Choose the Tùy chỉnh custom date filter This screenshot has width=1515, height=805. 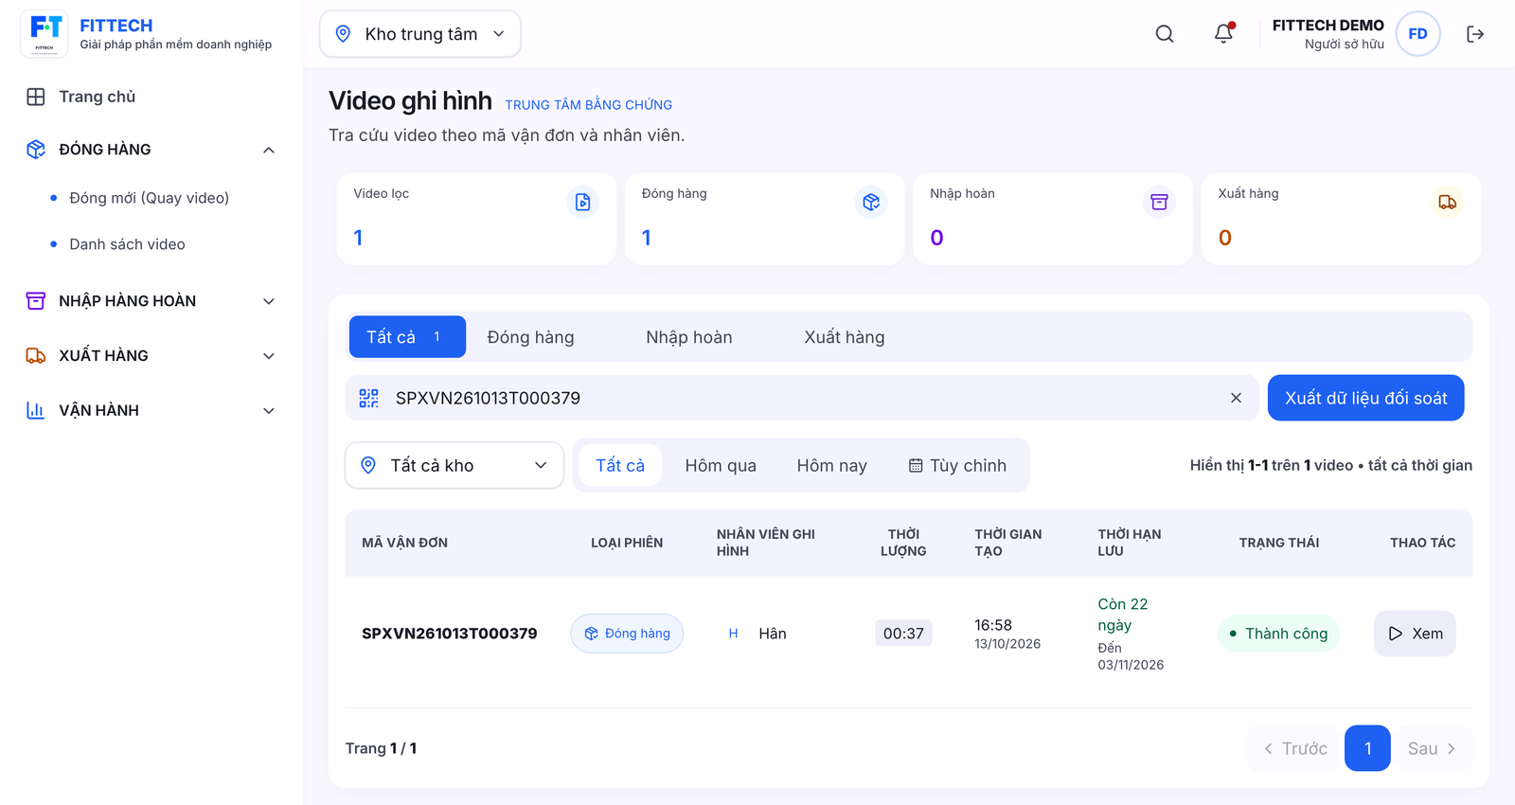tap(957, 465)
